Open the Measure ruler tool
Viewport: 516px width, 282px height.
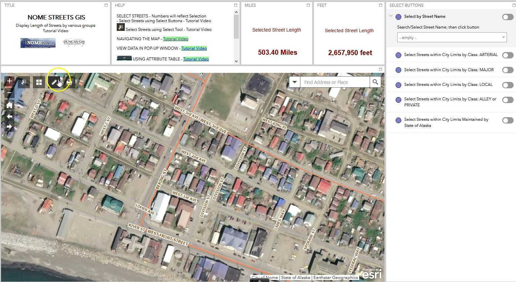(x=54, y=82)
